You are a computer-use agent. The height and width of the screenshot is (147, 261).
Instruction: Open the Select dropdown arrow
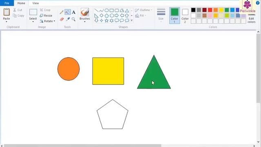point(33,22)
